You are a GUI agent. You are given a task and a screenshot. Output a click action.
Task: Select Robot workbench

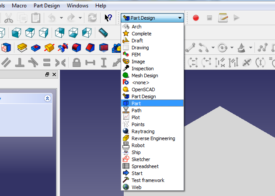coord(152,145)
